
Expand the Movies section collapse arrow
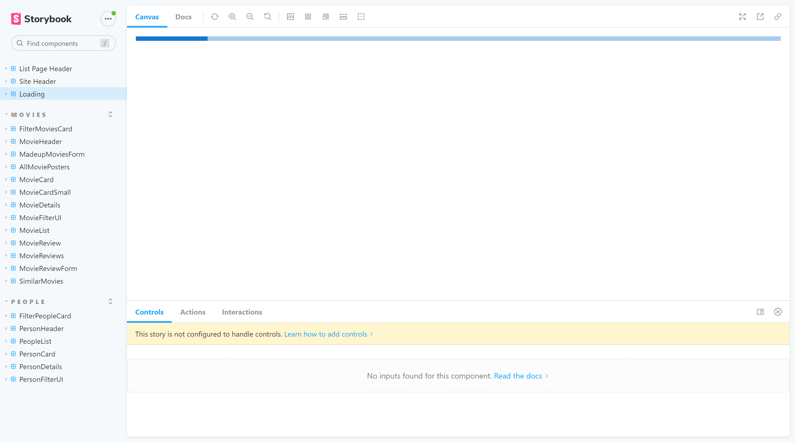click(110, 114)
